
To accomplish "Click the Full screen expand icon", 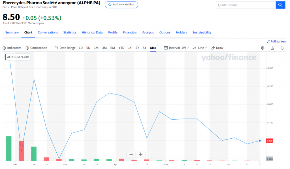I will [x=268, y=41].
